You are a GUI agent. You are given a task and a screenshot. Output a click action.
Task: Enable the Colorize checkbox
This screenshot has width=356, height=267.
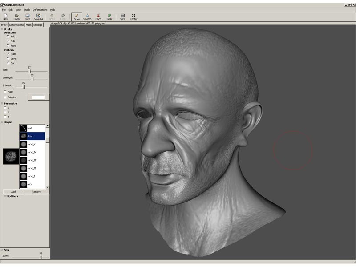(x=5, y=97)
